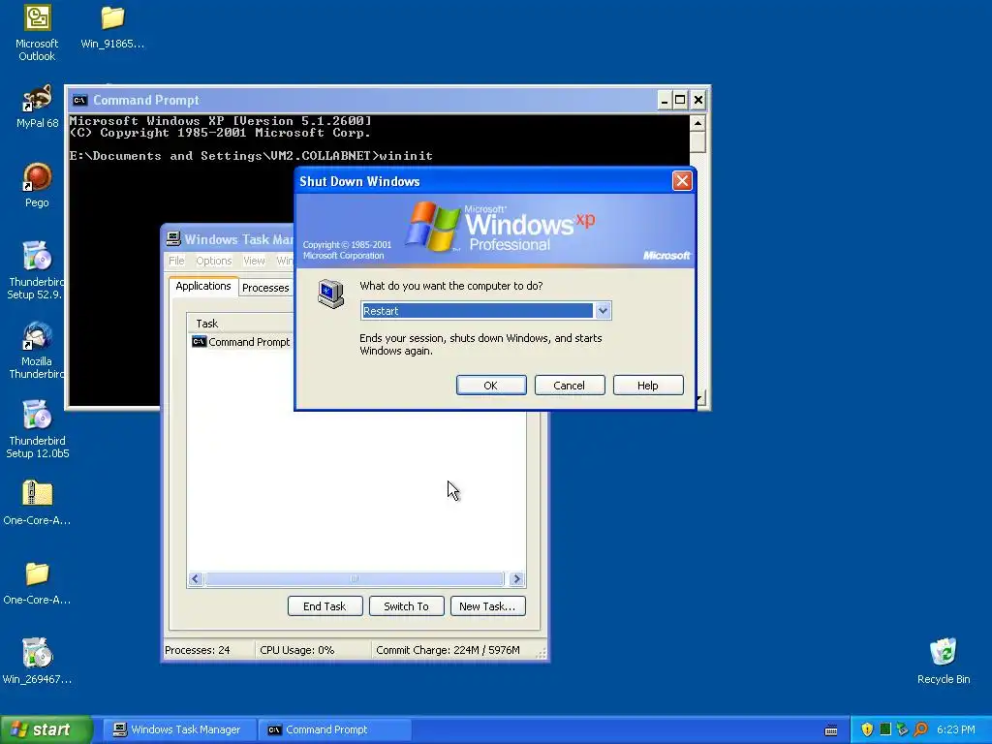This screenshot has height=744, width=992.
Task: Click the Task column header
Action: coord(240,324)
